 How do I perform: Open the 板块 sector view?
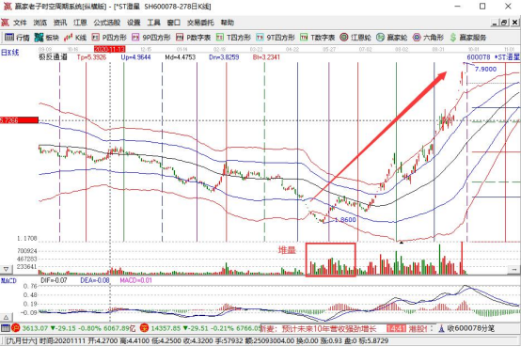pyautogui.click(x=46, y=38)
